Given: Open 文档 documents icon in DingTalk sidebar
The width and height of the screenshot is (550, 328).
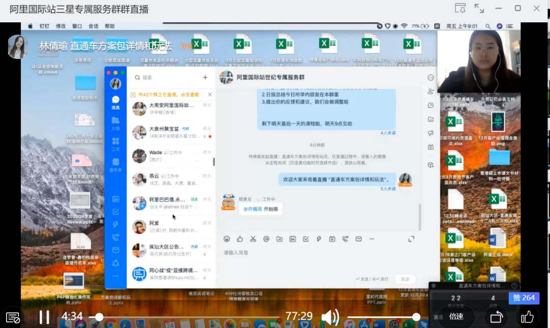Looking at the screenshot, I should pos(116,124).
